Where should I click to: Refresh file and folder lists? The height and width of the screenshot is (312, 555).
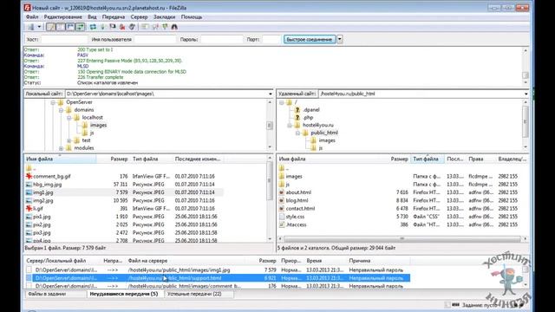coord(93,27)
